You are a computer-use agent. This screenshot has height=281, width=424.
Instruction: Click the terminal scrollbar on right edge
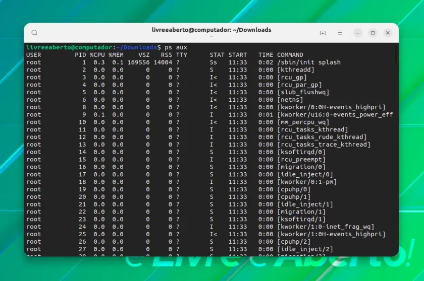point(397,54)
